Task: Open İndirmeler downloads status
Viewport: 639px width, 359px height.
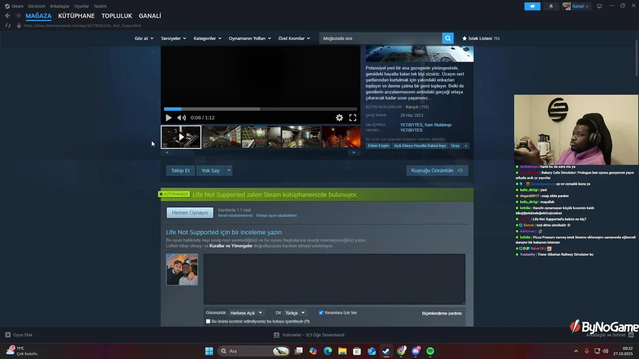Action: point(310,335)
